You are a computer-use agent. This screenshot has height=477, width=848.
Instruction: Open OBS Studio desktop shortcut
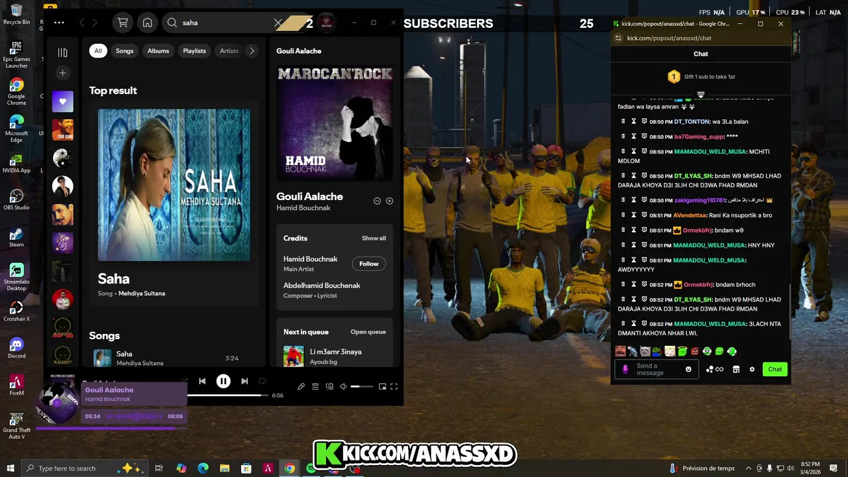[17, 199]
